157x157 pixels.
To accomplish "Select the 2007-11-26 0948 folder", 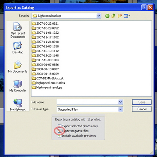I will [45, 42].
